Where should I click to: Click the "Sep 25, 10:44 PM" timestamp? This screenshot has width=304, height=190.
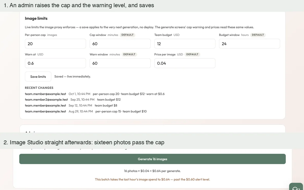(x=82, y=100)
